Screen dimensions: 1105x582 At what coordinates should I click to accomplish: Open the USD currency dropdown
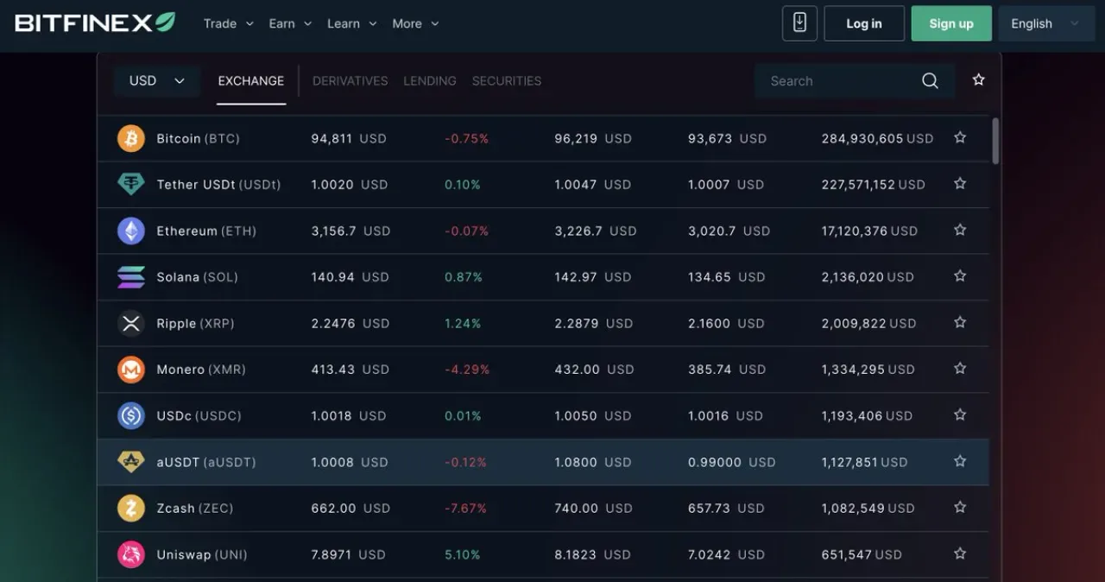[157, 80]
